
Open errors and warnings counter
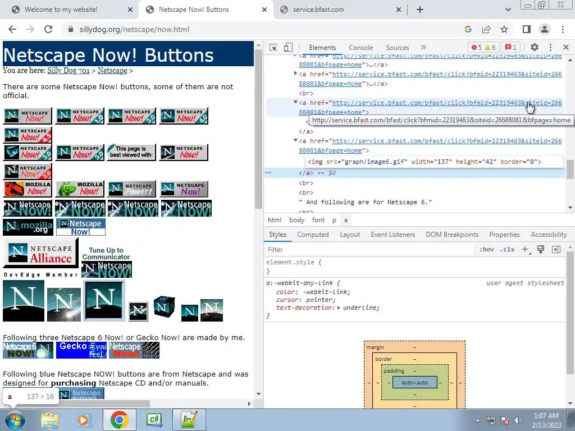[483, 48]
